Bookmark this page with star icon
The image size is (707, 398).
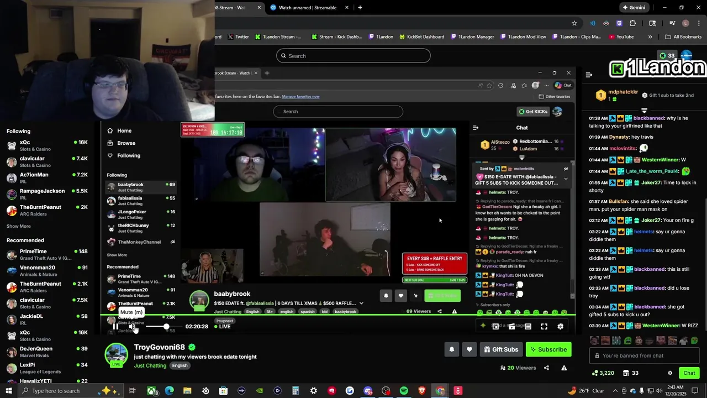(574, 23)
